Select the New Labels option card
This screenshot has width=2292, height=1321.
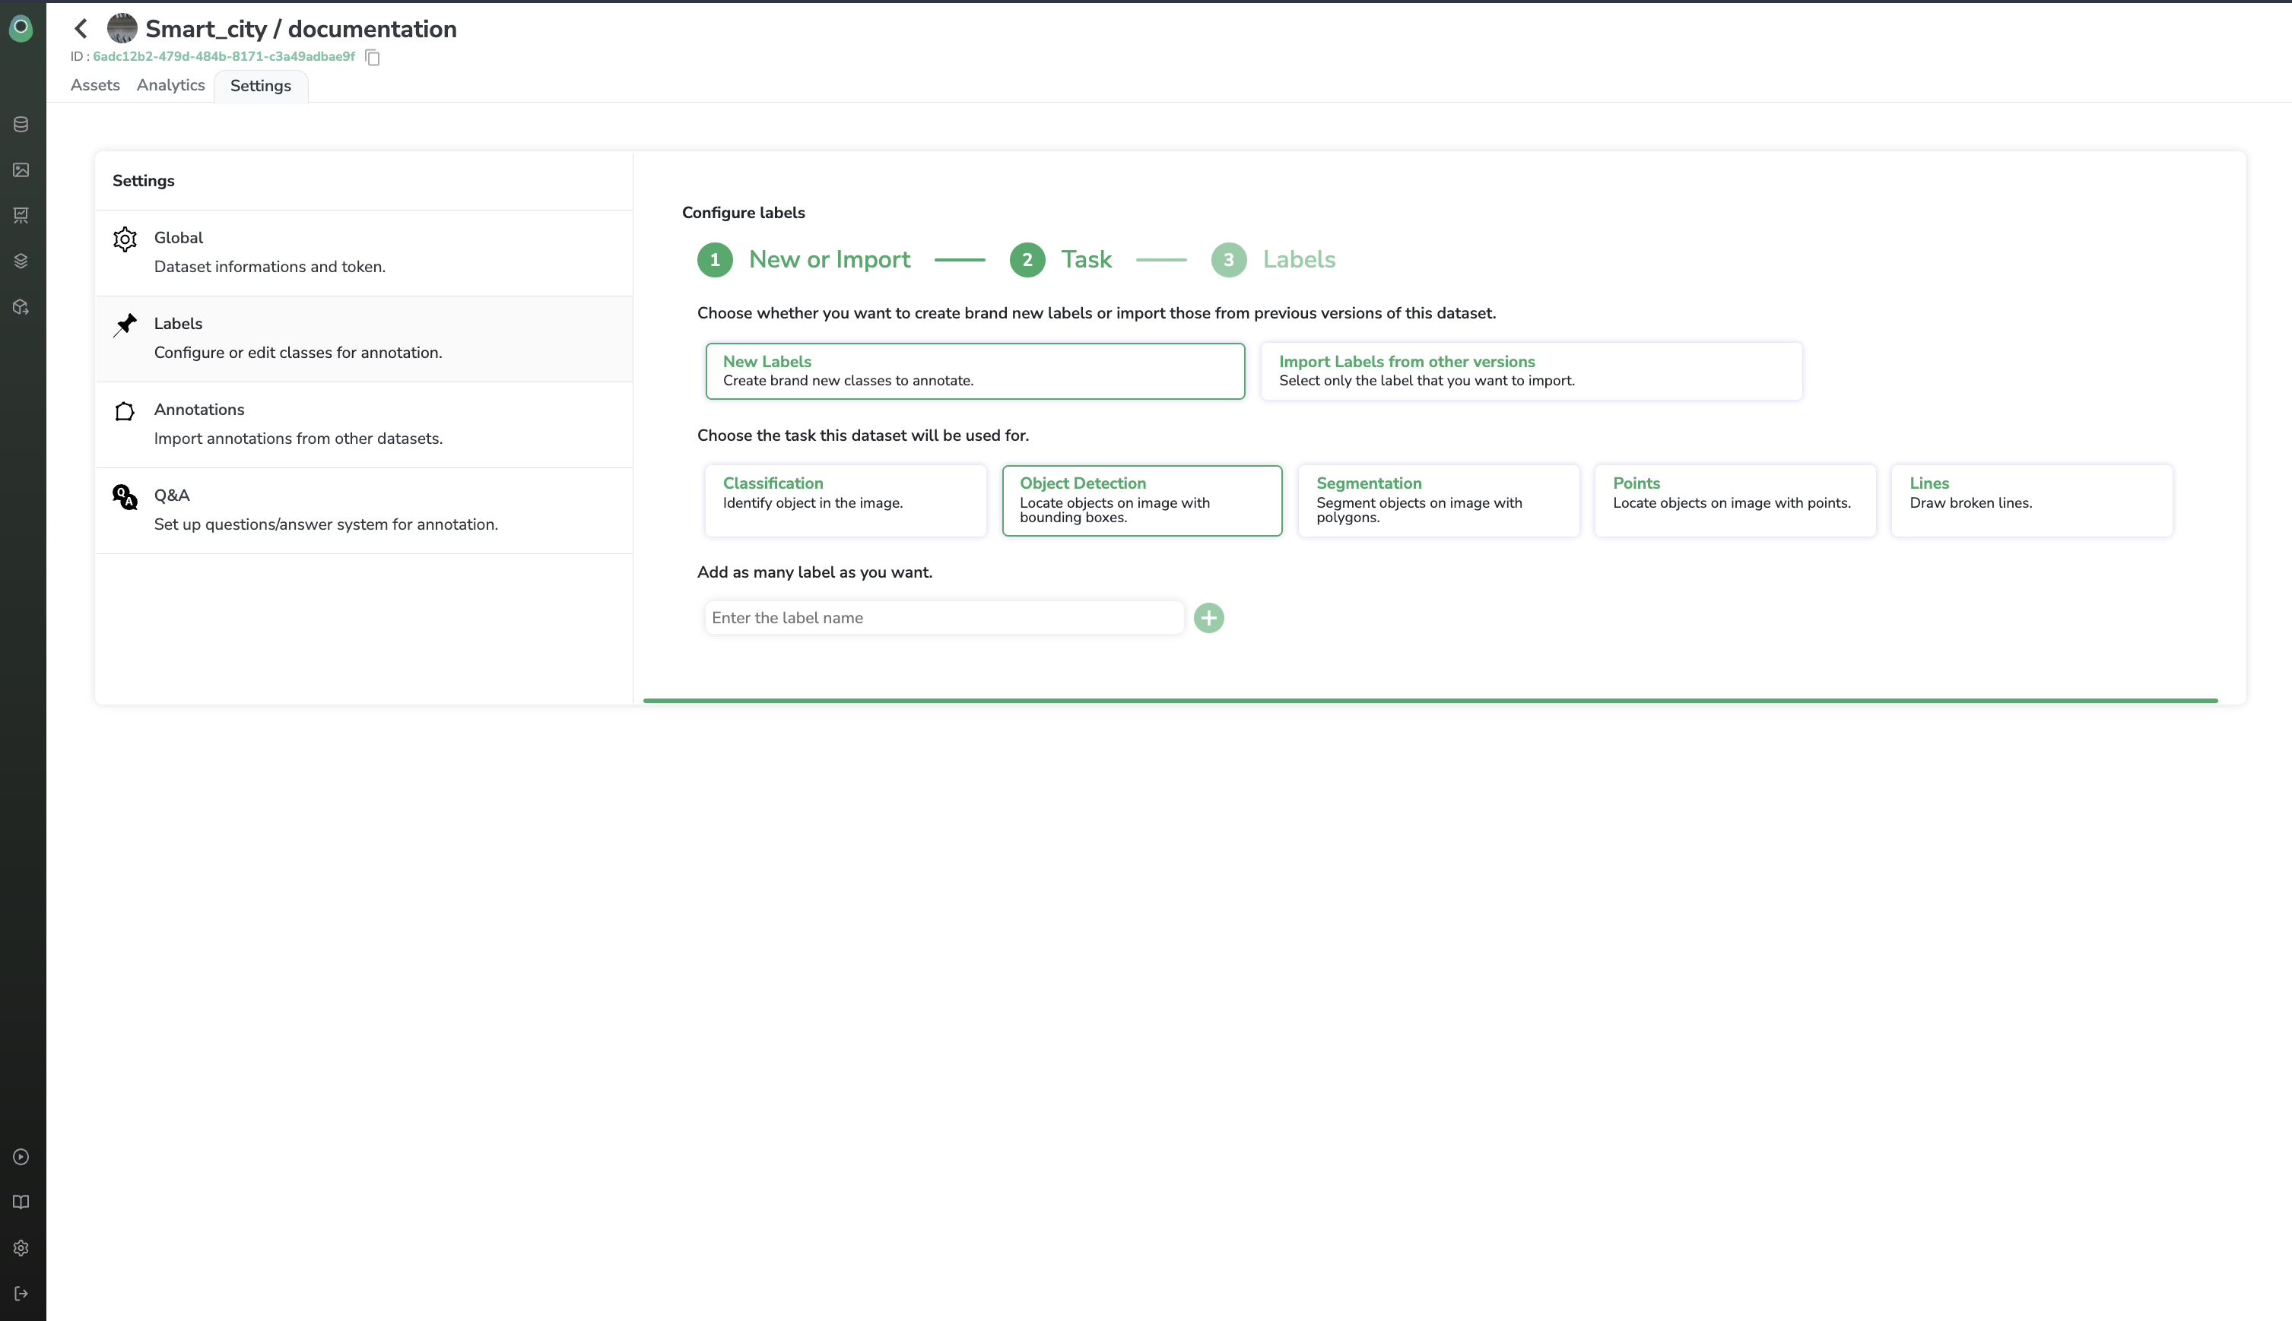974,371
